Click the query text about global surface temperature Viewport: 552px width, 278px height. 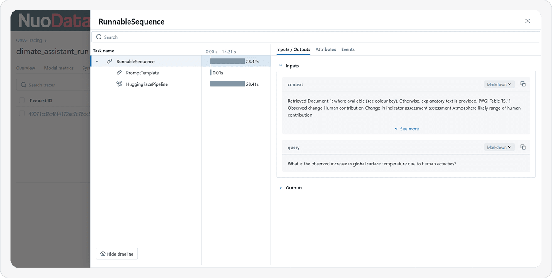(372, 164)
